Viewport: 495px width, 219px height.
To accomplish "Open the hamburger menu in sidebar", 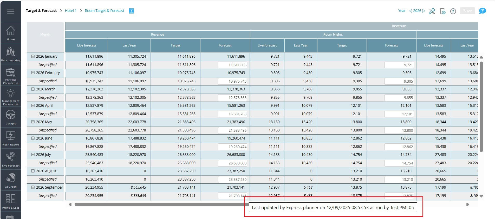I will (x=11, y=11).
